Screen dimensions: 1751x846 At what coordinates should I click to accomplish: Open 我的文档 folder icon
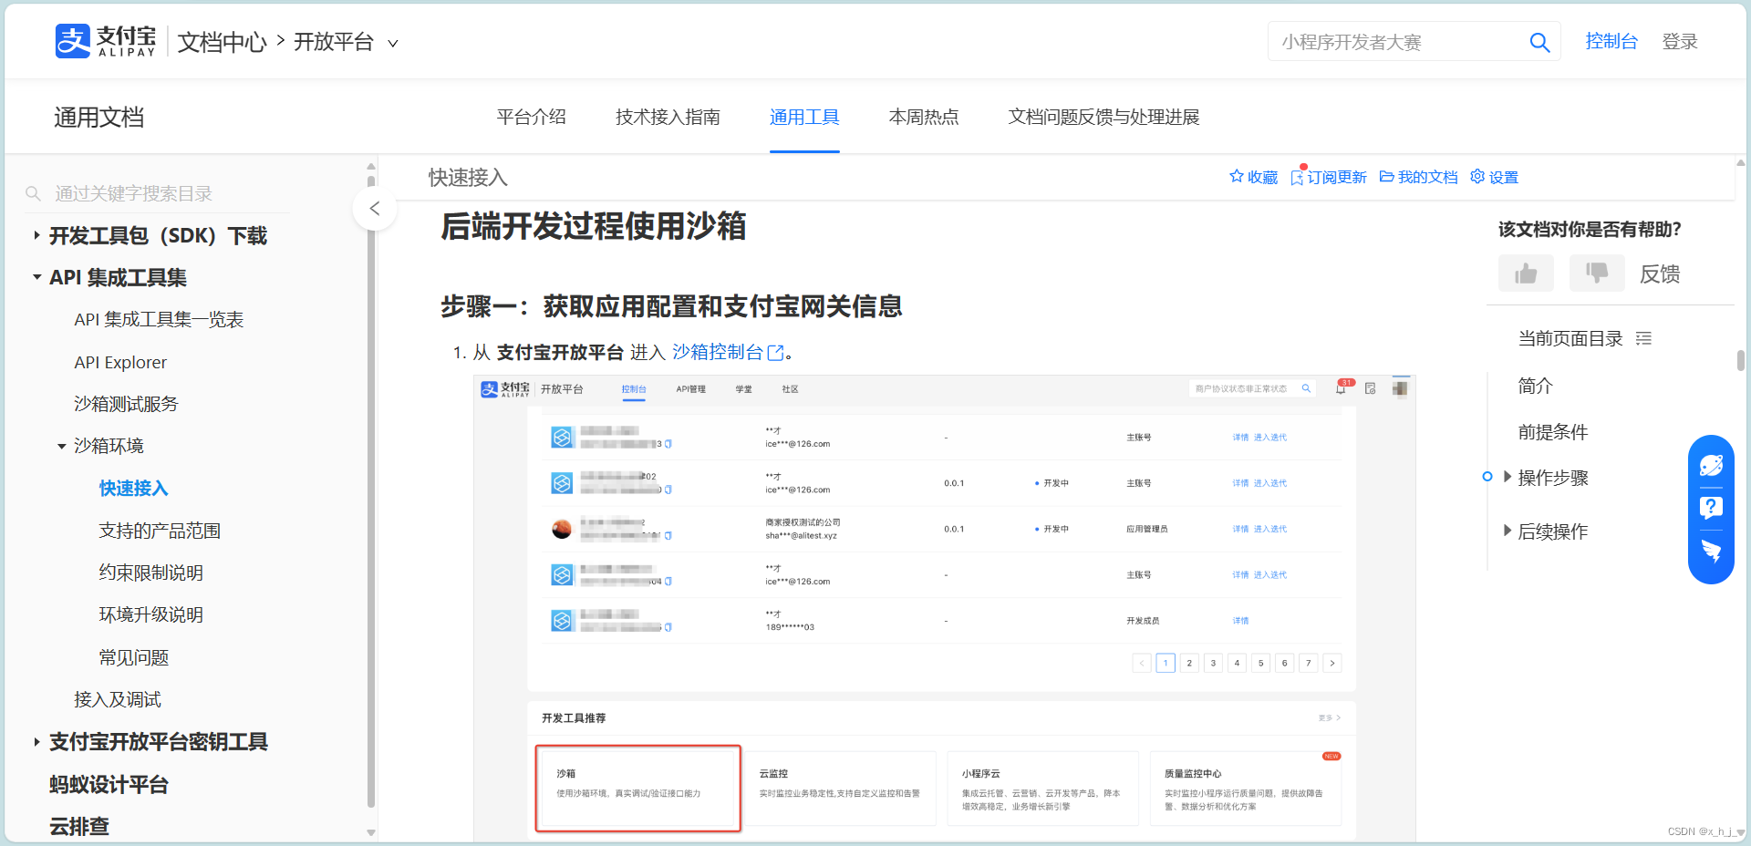[1387, 176]
